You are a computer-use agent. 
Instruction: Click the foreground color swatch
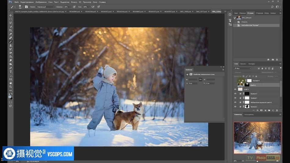pyautogui.click(x=10, y=97)
